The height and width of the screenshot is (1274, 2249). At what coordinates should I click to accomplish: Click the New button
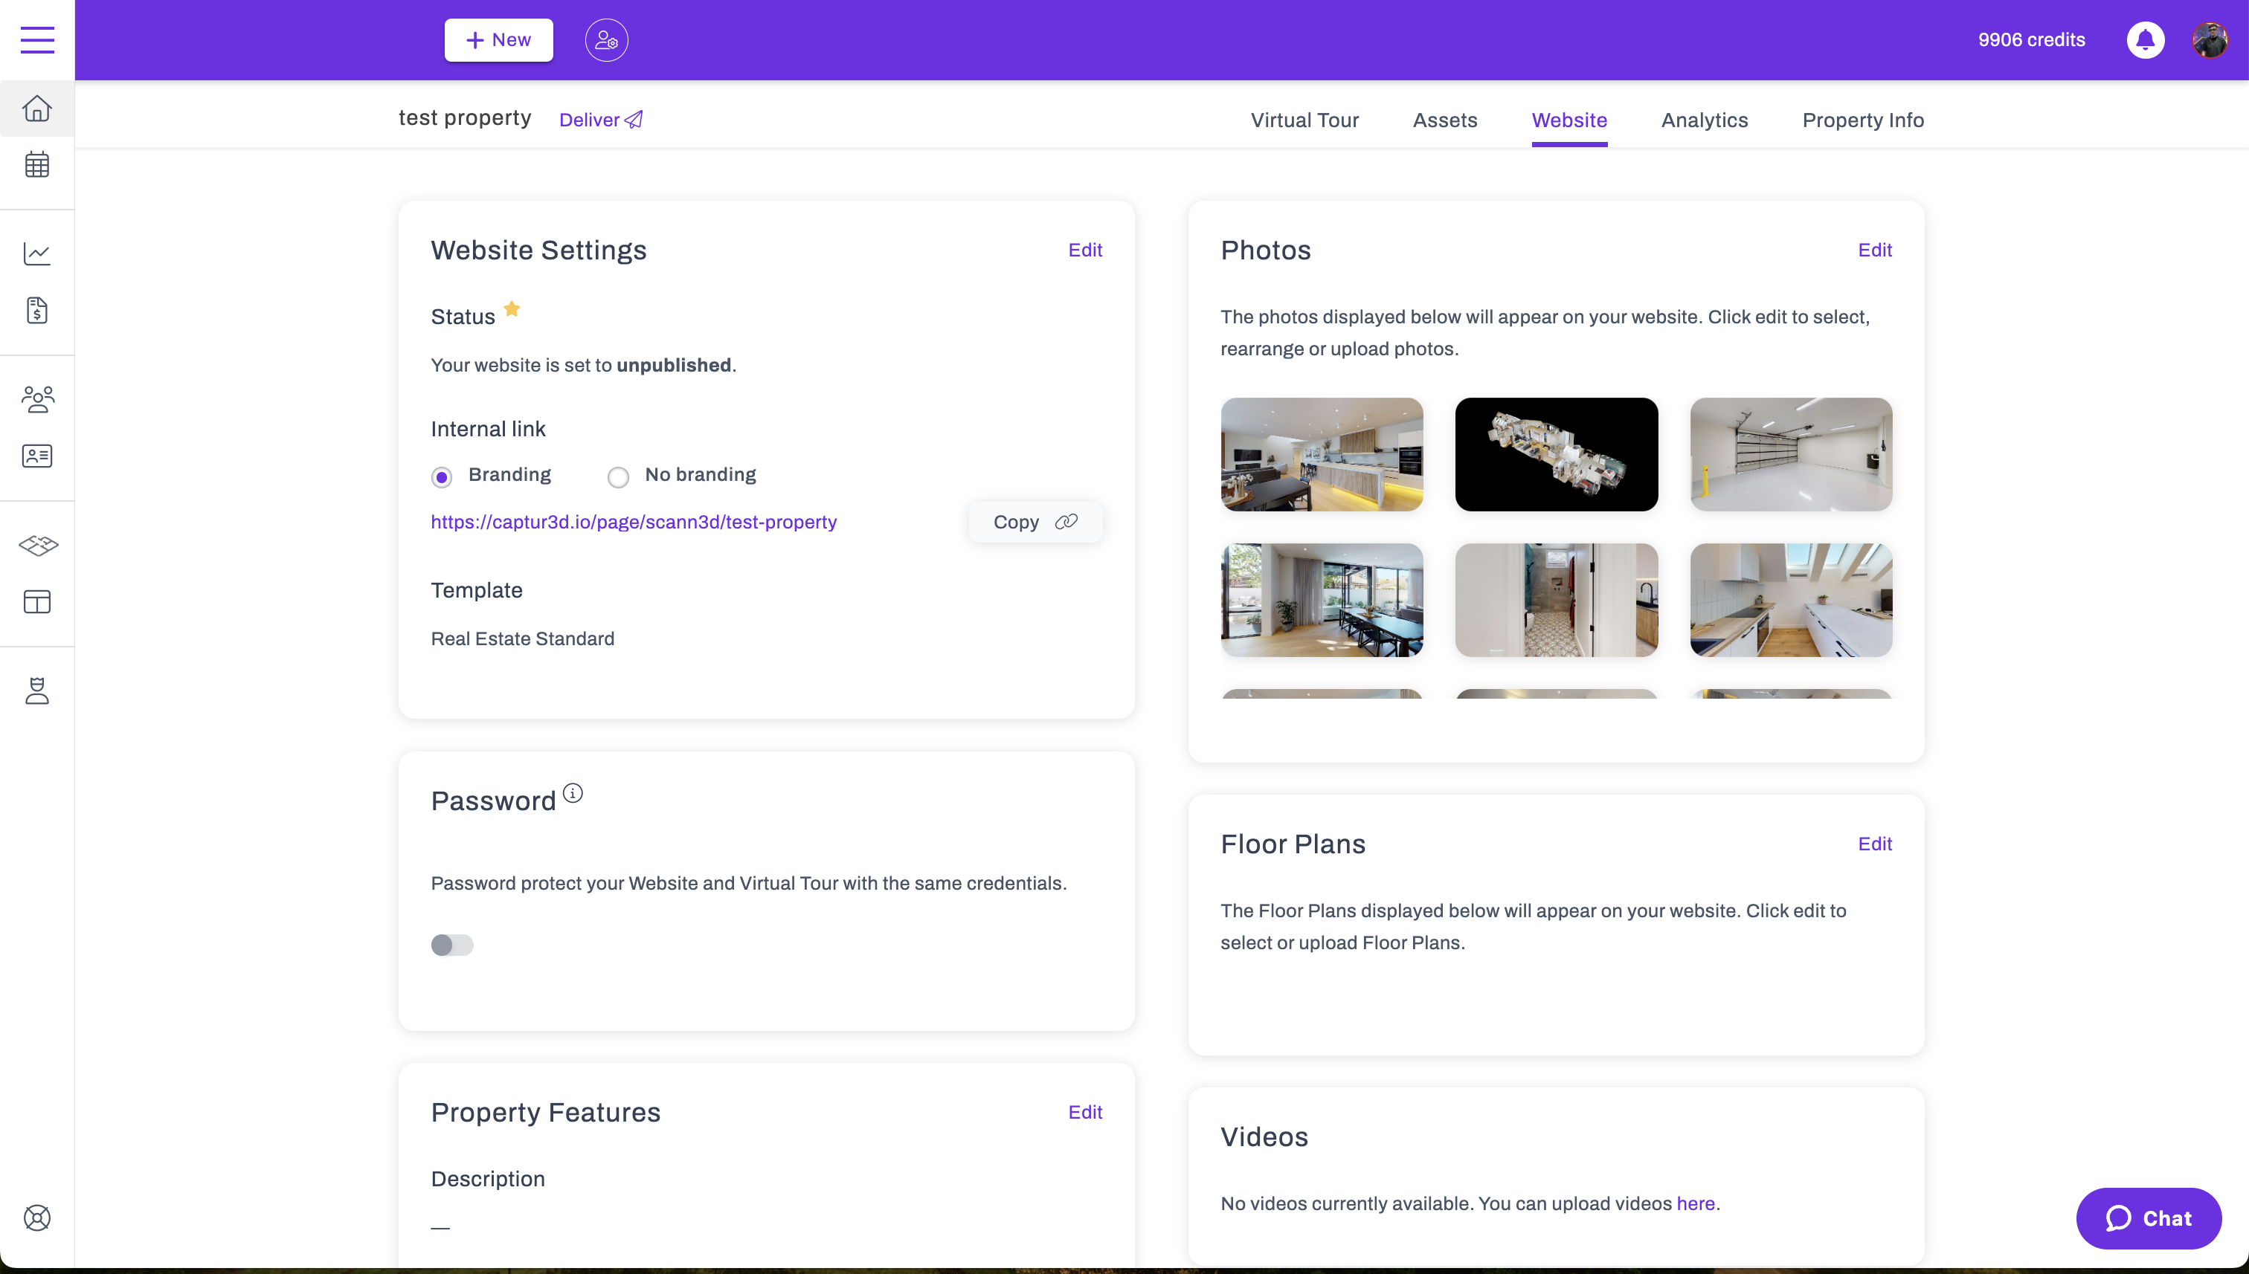pos(498,40)
